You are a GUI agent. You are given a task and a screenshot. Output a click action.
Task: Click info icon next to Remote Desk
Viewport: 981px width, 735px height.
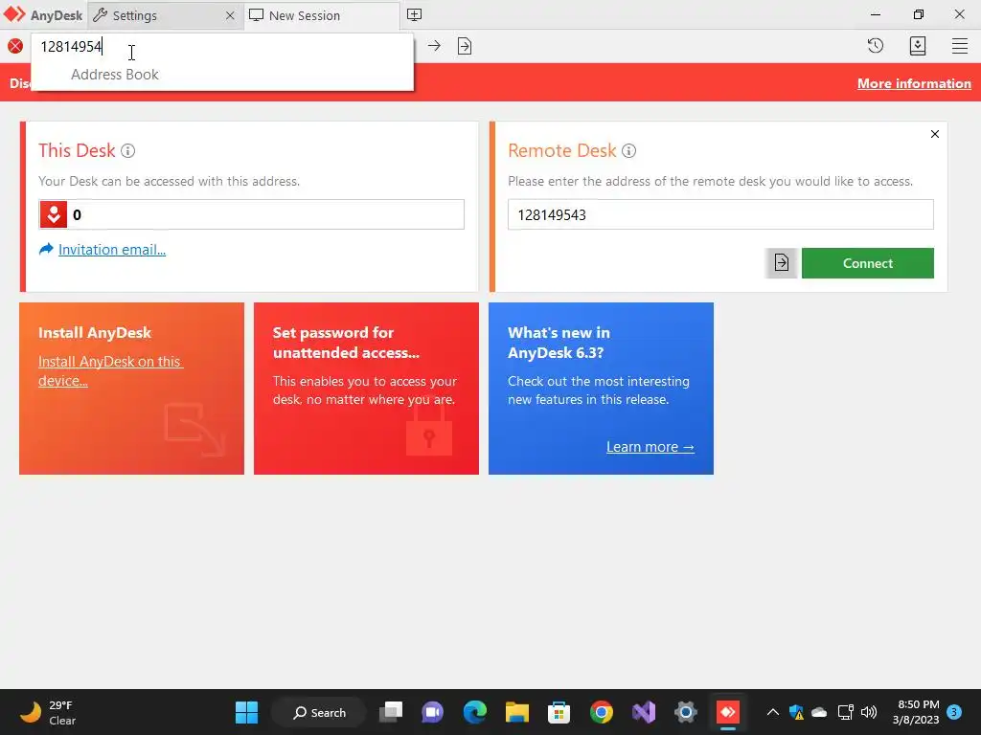pos(628,150)
